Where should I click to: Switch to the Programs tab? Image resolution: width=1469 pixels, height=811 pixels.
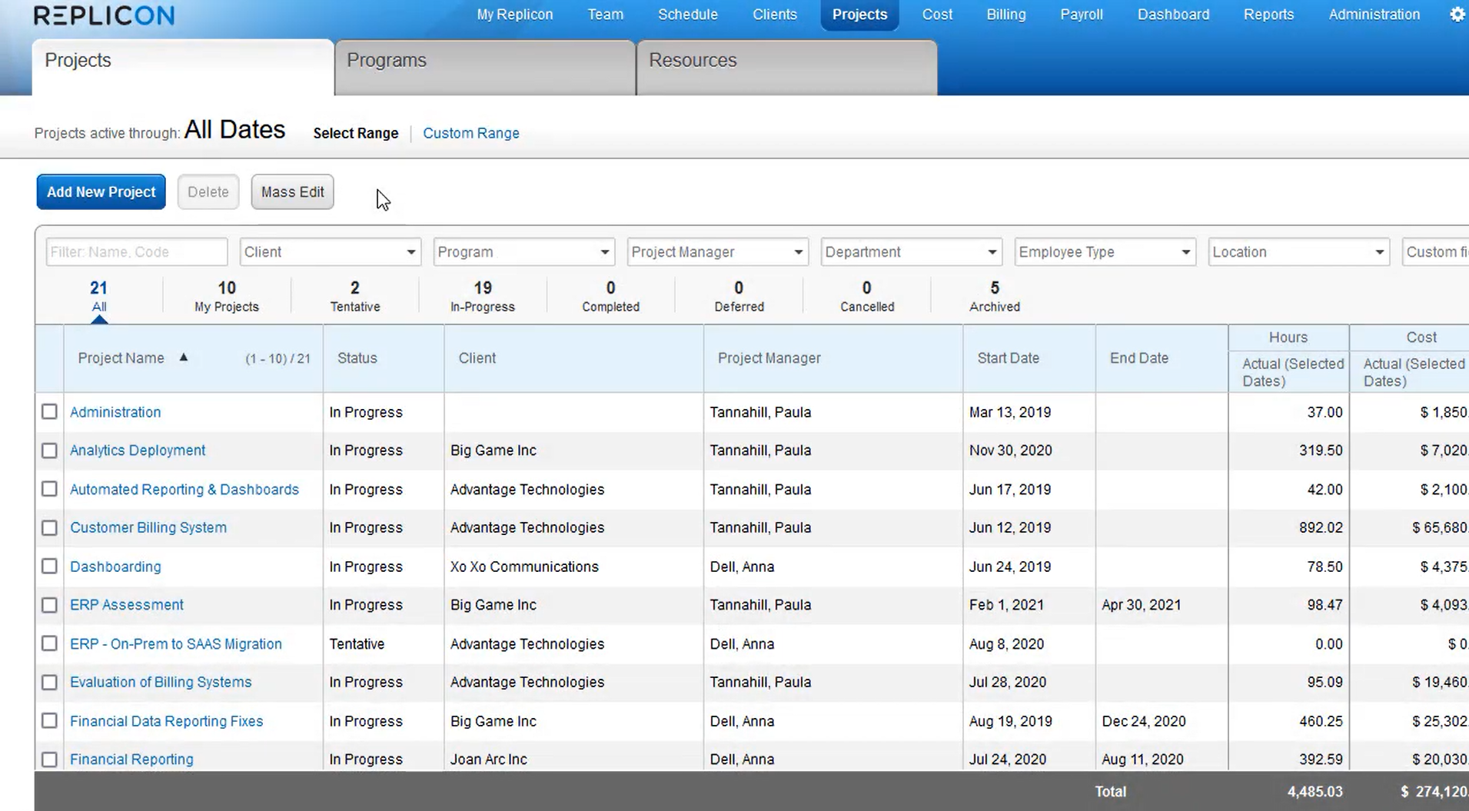(x=485, y=61)
